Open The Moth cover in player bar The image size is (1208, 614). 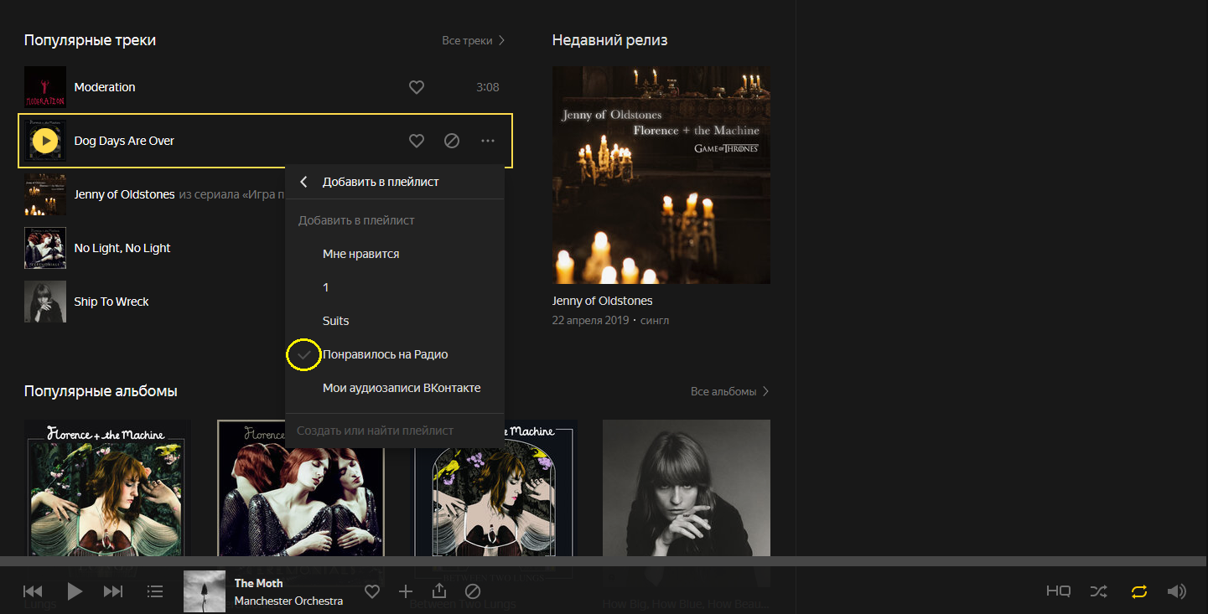tap(205, 591)
